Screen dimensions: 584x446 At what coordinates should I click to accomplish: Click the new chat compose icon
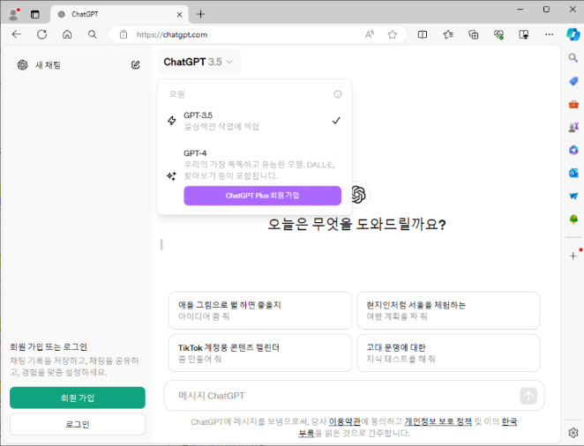[x=136, y=64]
